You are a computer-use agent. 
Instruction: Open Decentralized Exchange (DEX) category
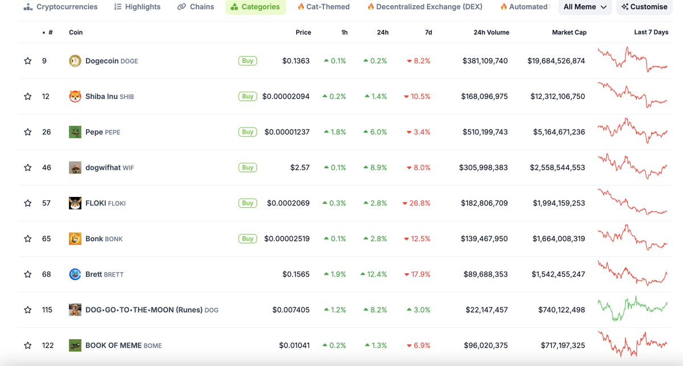[425, 7]
